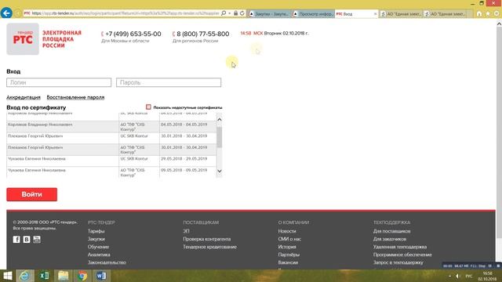Select UC SKB Kontur row dated 30.01.2018 - 30.04.2019
The image size is (502, 282).
tap(111, 138)
